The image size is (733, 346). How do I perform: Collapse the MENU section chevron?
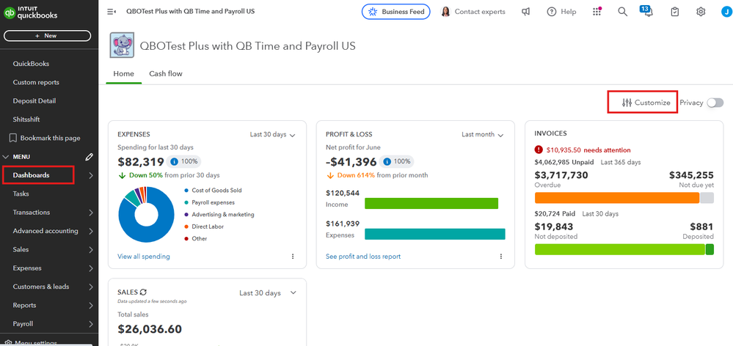7,157
